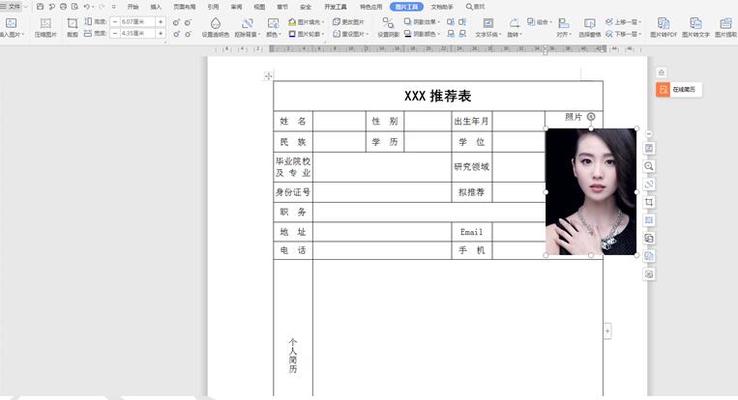Click the table move handle icon
This screenshot has width=738, height=400.
(268, 76)
